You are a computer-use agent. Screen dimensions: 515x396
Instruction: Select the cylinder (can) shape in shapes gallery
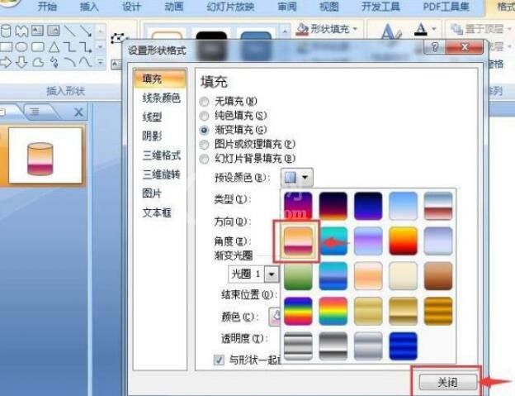(6, 31)
